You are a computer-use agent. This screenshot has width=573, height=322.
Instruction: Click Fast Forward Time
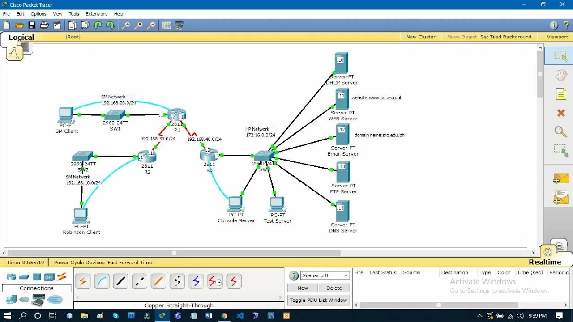130,263
